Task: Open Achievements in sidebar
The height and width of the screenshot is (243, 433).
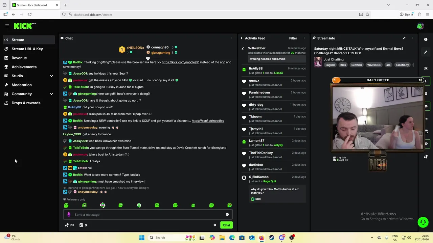Action: (29, 67)
